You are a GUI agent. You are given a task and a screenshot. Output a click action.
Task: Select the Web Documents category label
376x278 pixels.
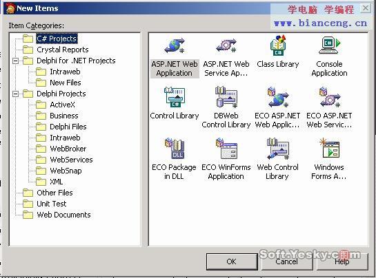(x=63, y=215)
